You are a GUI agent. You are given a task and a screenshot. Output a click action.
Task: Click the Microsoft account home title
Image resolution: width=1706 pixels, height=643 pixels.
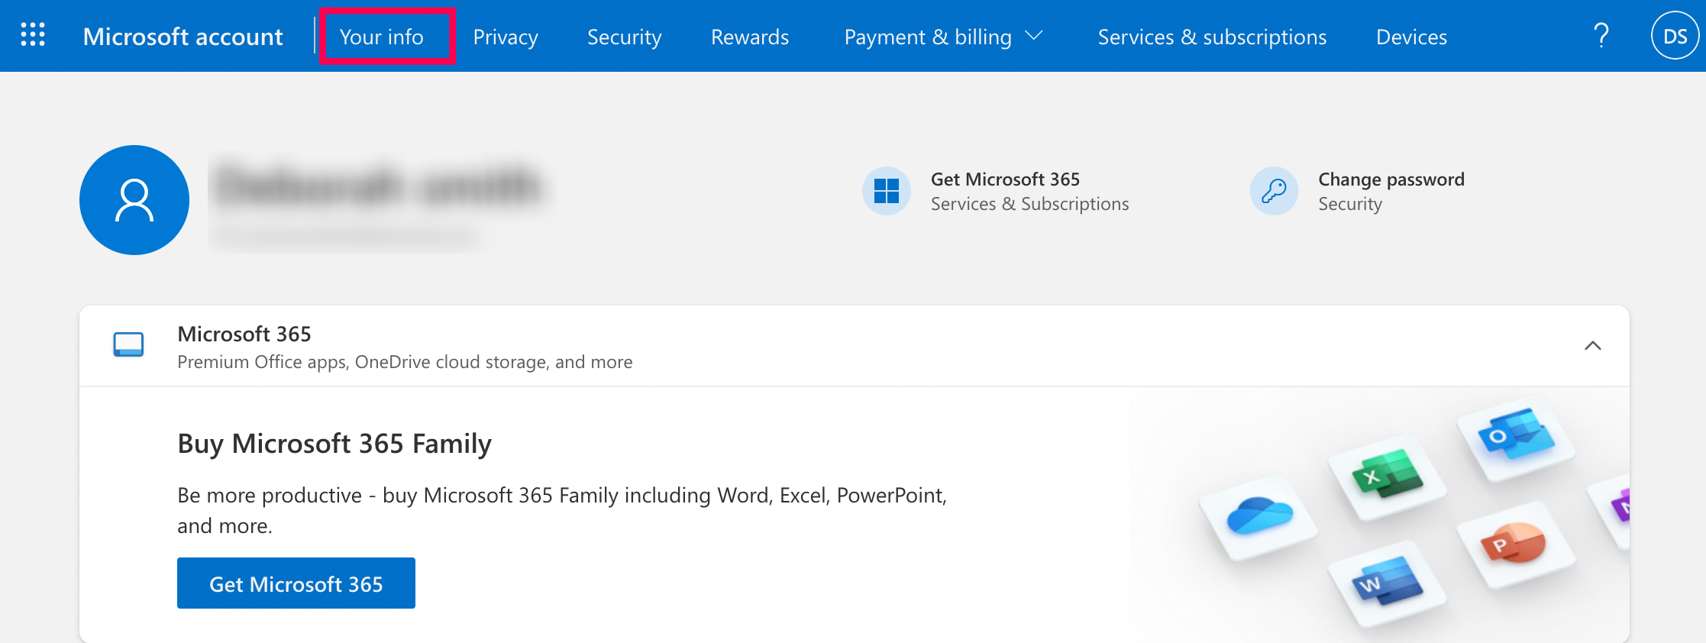(x=183, y=37)
